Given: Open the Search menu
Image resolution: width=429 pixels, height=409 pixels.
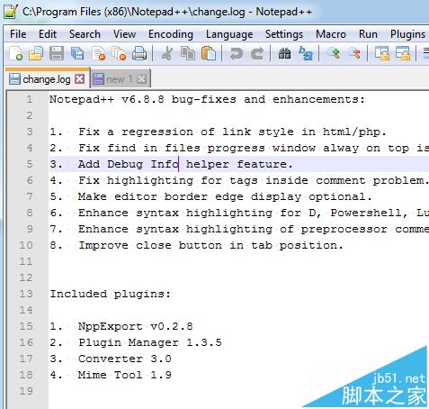Looking at the screenshot, I should tap(85, 34).
